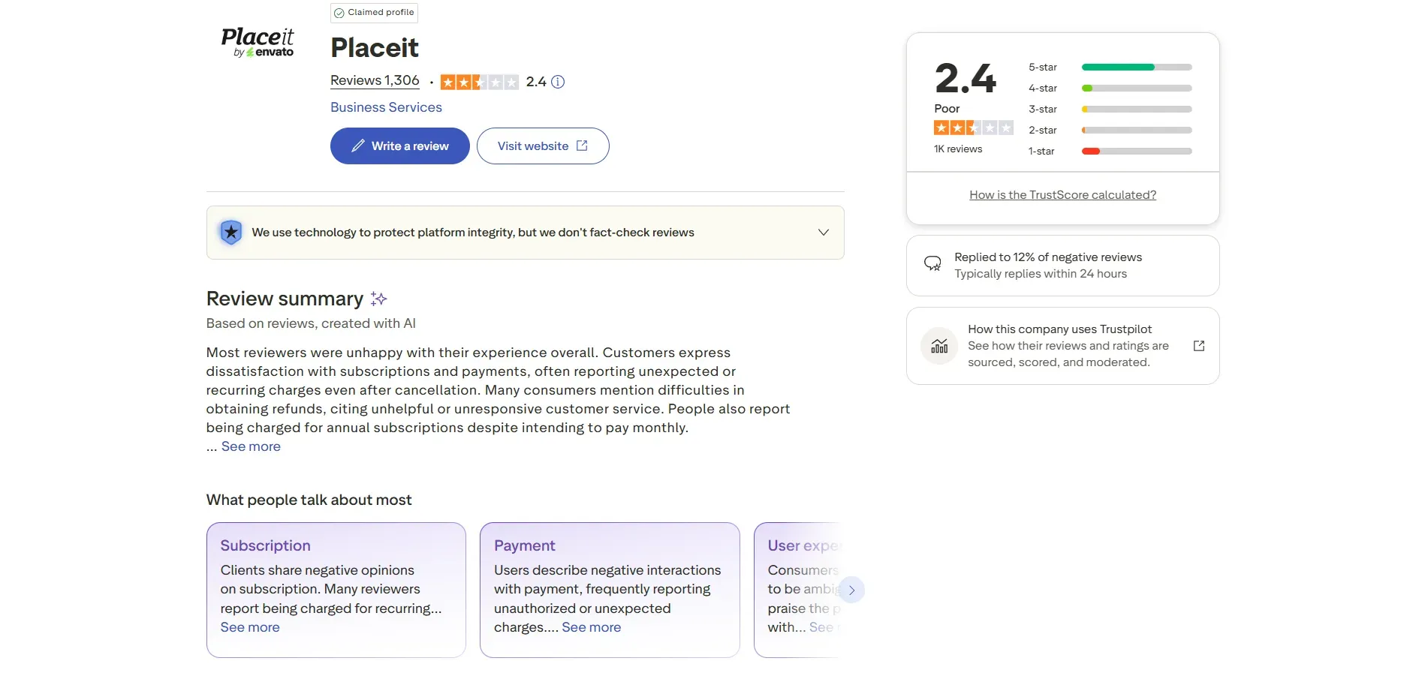
Task: Click the info icon beside the 2.4 score
Action: 558,82
